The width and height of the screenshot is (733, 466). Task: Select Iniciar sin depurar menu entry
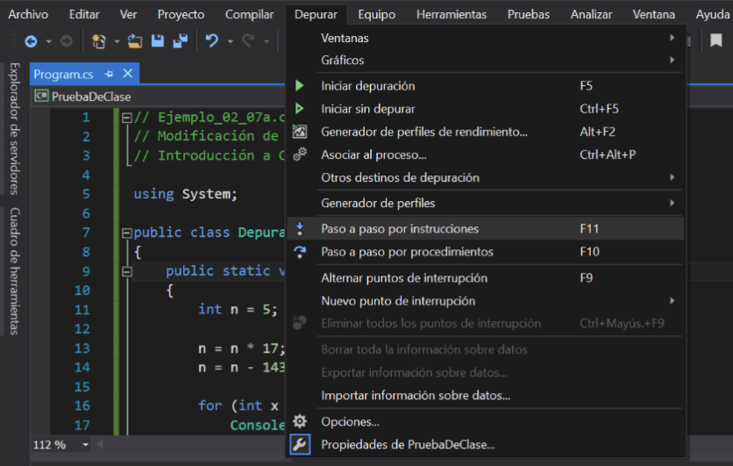[x=486, y=109]
